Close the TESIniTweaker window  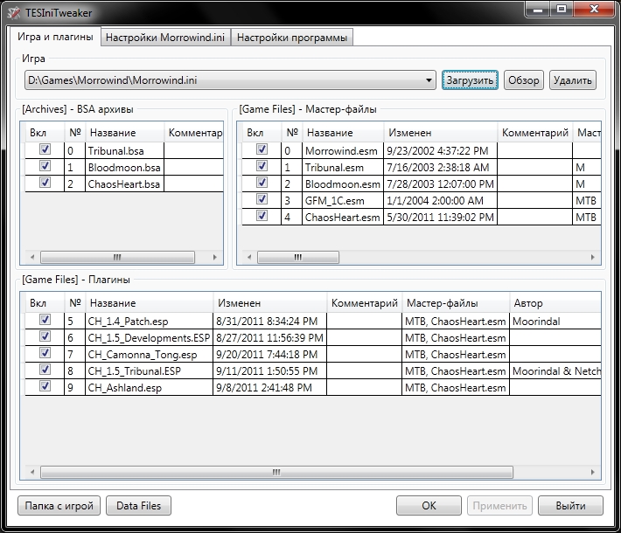pyautogui.click(x=594, y=9)
